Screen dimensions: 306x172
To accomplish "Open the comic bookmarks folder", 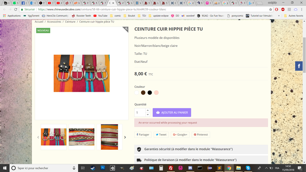I will point(116,16).
